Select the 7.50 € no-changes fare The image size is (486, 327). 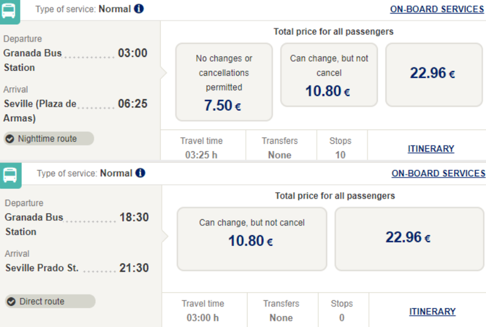coord(223,82)
